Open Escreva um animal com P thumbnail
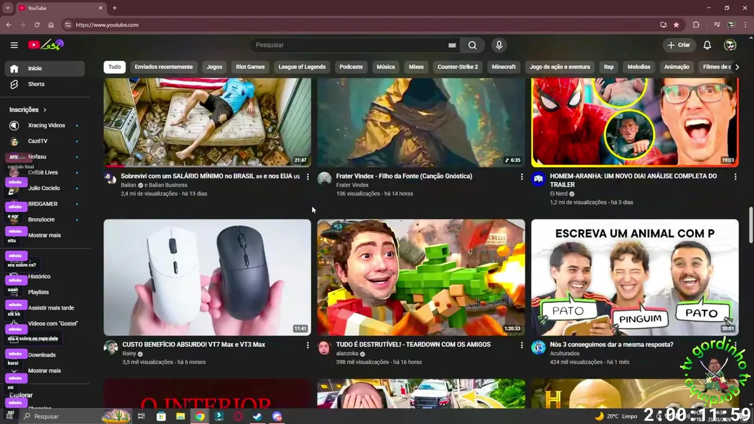Screen dimensions: 754x424 point(635,277)
